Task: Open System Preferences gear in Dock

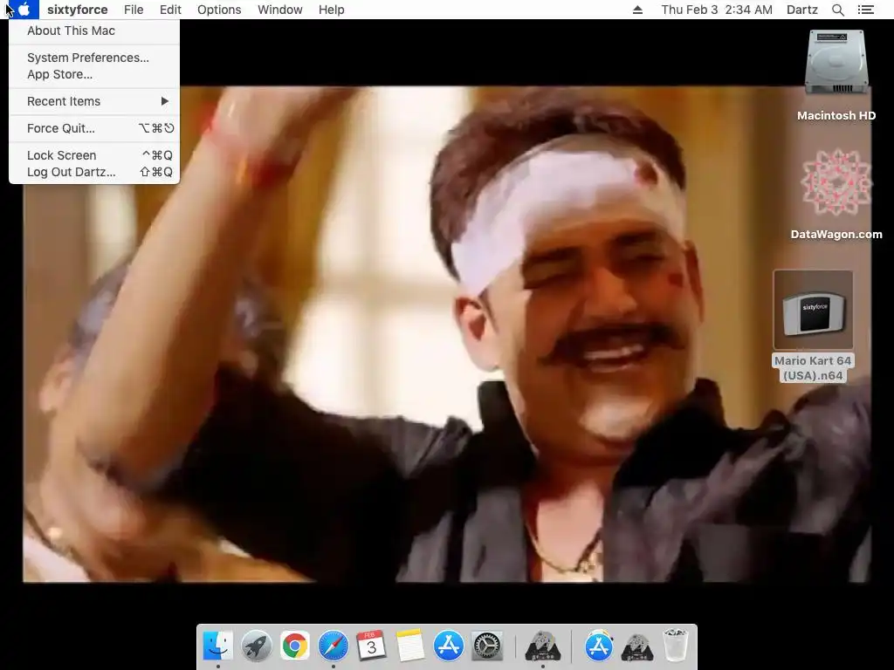Action: click(487, 646)
